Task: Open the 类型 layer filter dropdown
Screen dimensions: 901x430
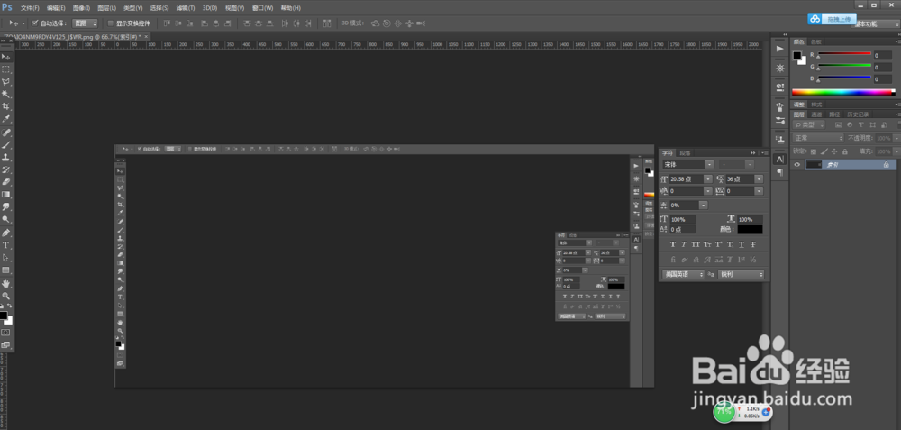Action: point(808,124)
